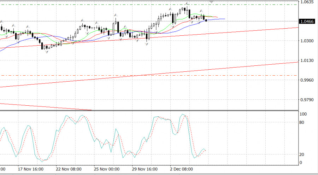
Task: Click the 0.9790 price axis label
Action: tap(306, 100)
